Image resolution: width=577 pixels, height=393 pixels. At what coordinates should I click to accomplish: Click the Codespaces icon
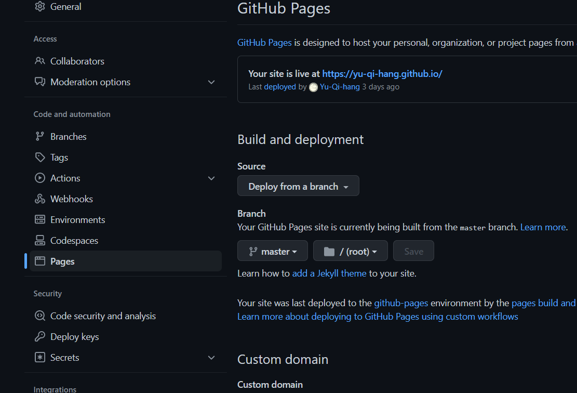40,240
